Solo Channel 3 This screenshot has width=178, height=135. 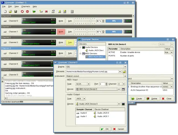(x=70, y=53)
